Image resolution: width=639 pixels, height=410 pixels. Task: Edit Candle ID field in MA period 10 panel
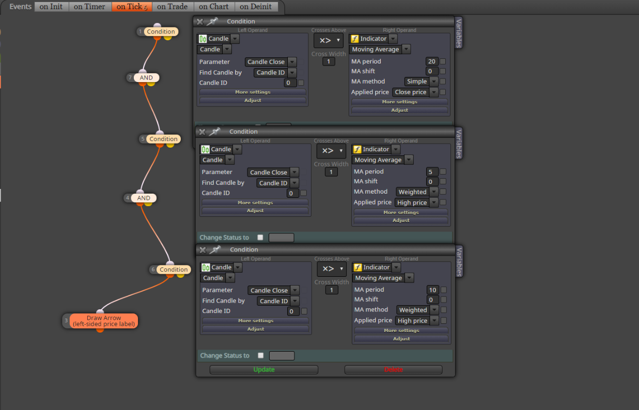tap(293, 311)
